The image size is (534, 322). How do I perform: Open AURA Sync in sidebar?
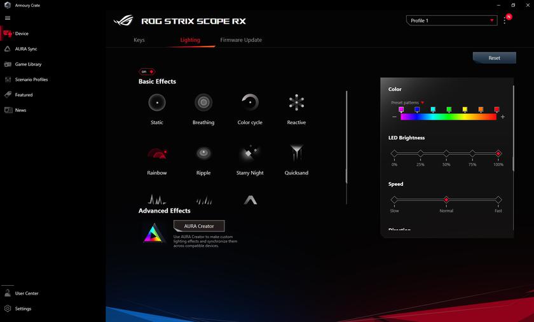coord(25,49)
